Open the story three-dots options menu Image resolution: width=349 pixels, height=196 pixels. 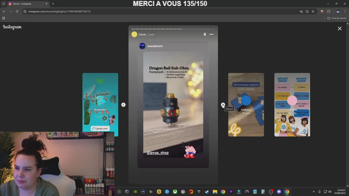211,34
